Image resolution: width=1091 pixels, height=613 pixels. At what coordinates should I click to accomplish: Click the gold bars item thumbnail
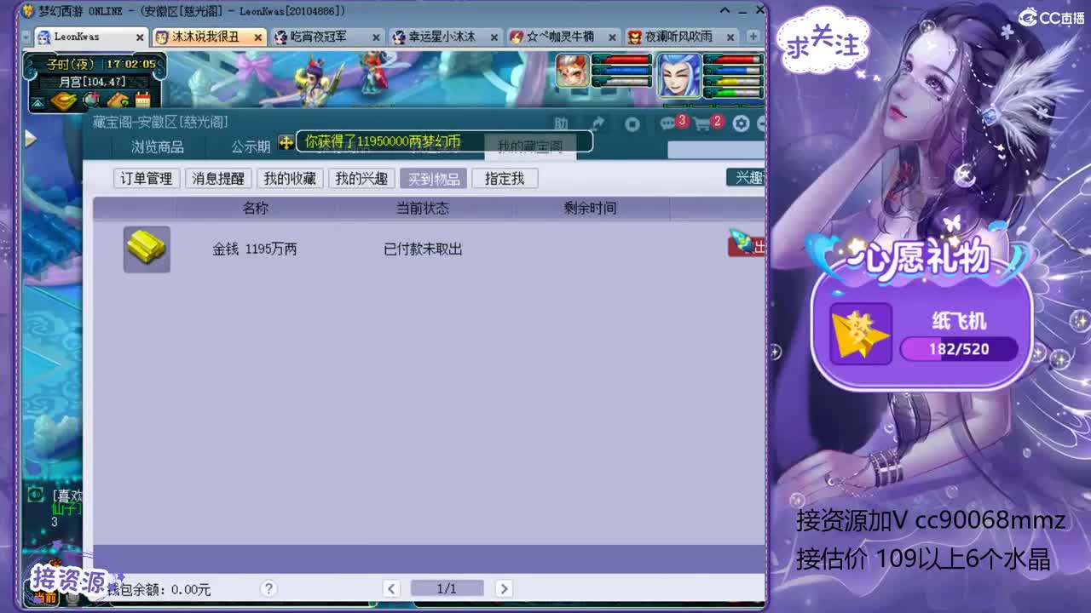pos(147,249)
